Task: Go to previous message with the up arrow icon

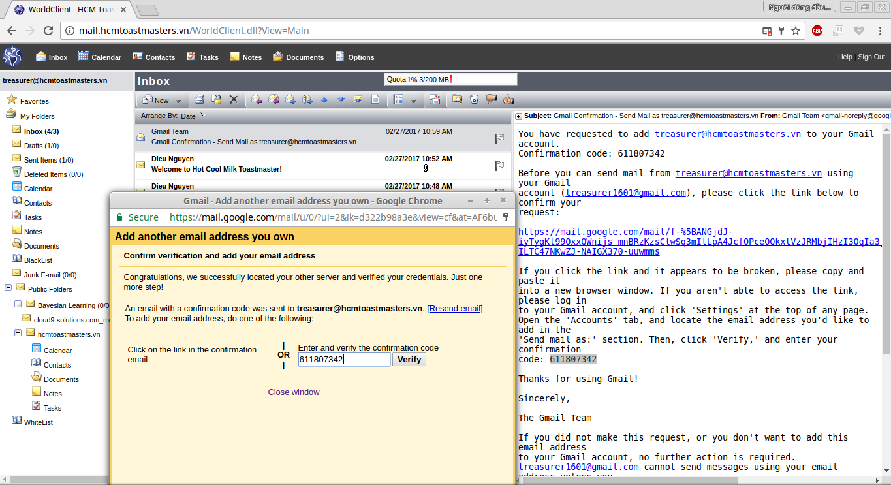Action: pyautogui.click(x=324, y=100)
